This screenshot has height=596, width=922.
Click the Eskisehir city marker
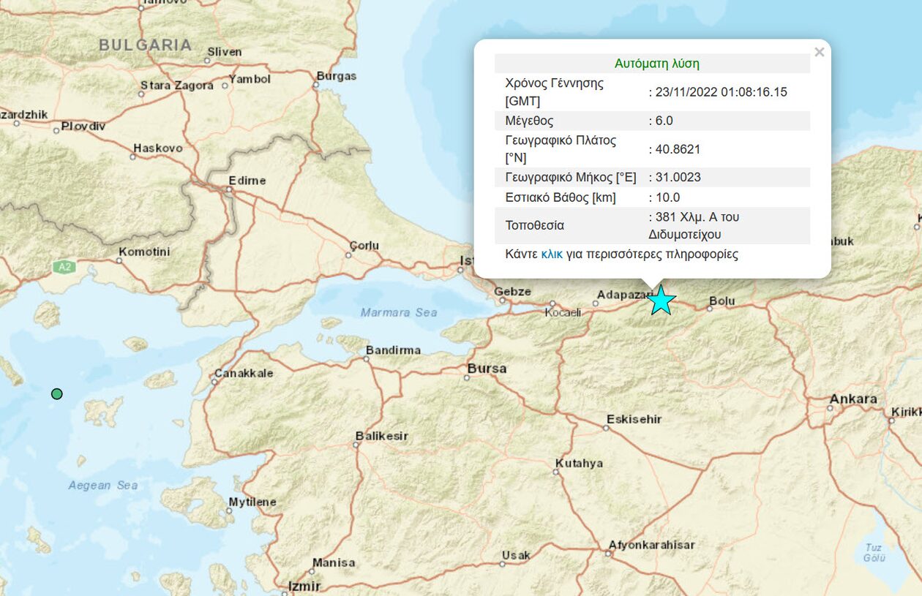[606, 427]
